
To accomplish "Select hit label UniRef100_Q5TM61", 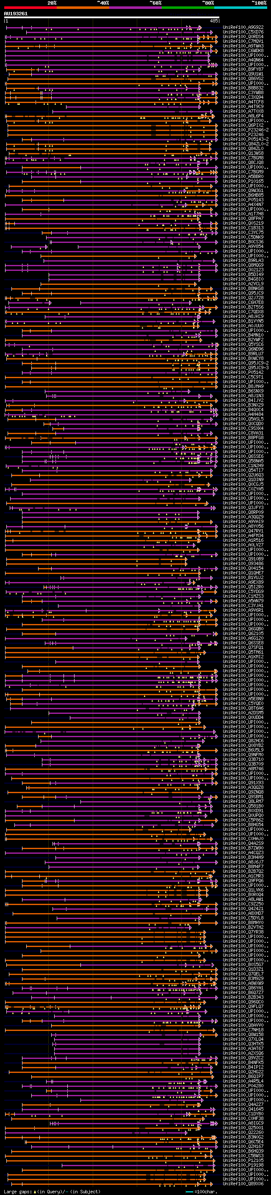I will pyautogui.click(x=243, y=652).
